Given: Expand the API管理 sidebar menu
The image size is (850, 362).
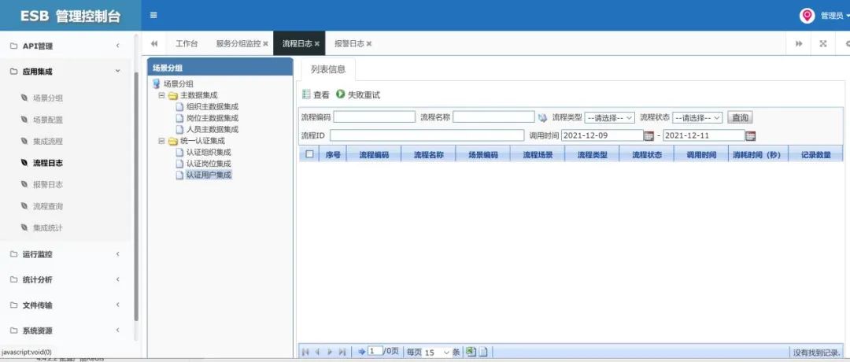Looking at the screenshot, I should click(x=65, y=46).
